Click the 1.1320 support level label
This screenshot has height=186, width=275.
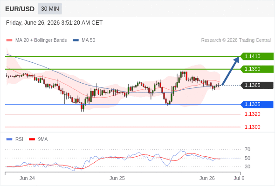[x=253, y=114]
